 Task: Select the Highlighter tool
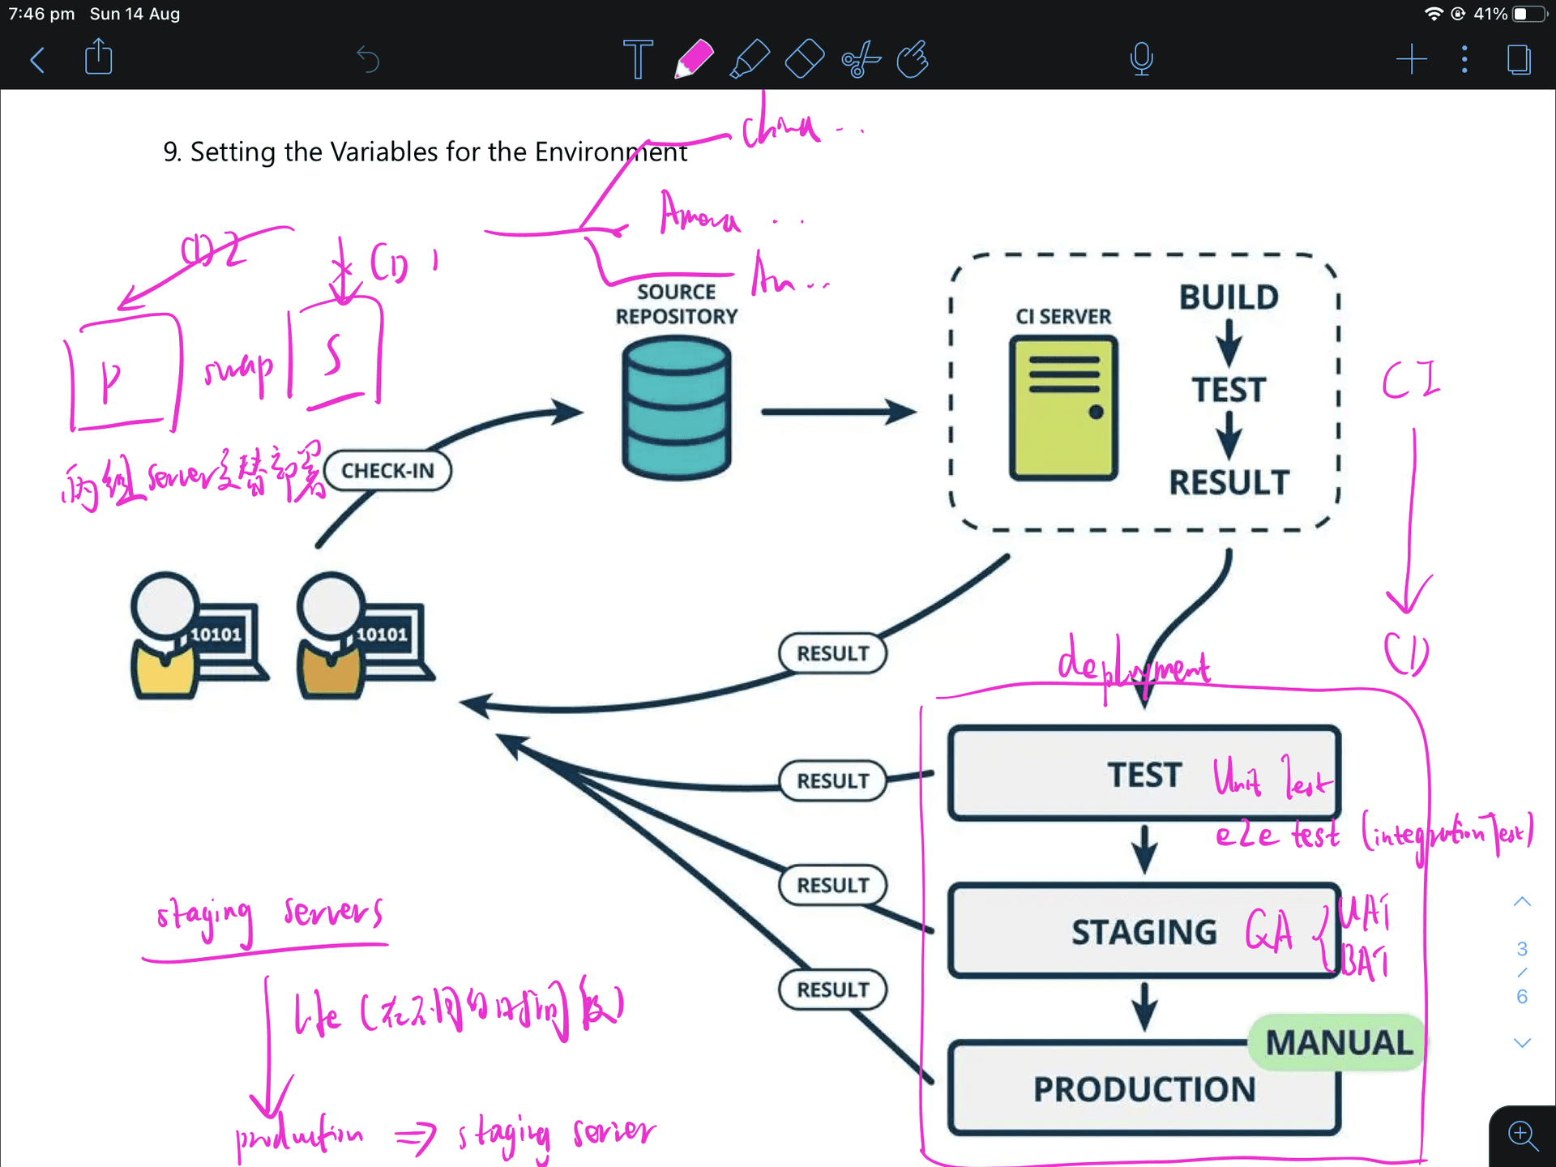pyautogui.click(x=750, y=59)
